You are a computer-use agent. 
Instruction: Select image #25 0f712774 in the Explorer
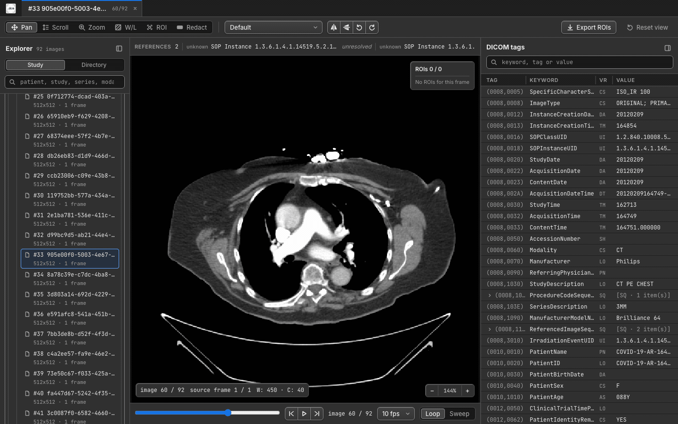[70, 100]
